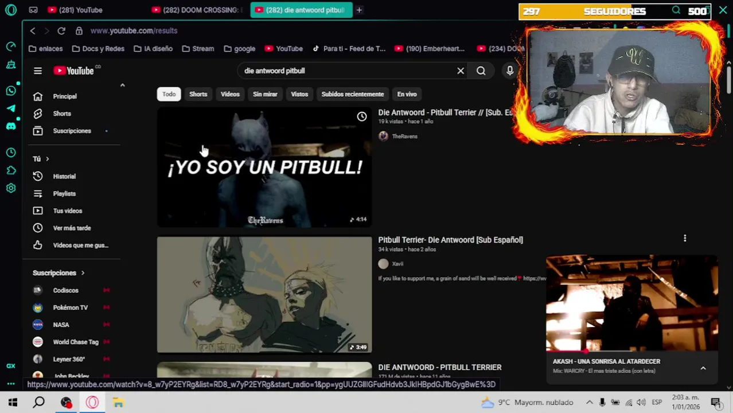Screen dimensions: 733x413
Task: Play the ¡YO SOY UN PITBULL! thumbnail
Action: click(x=264, y=167)
